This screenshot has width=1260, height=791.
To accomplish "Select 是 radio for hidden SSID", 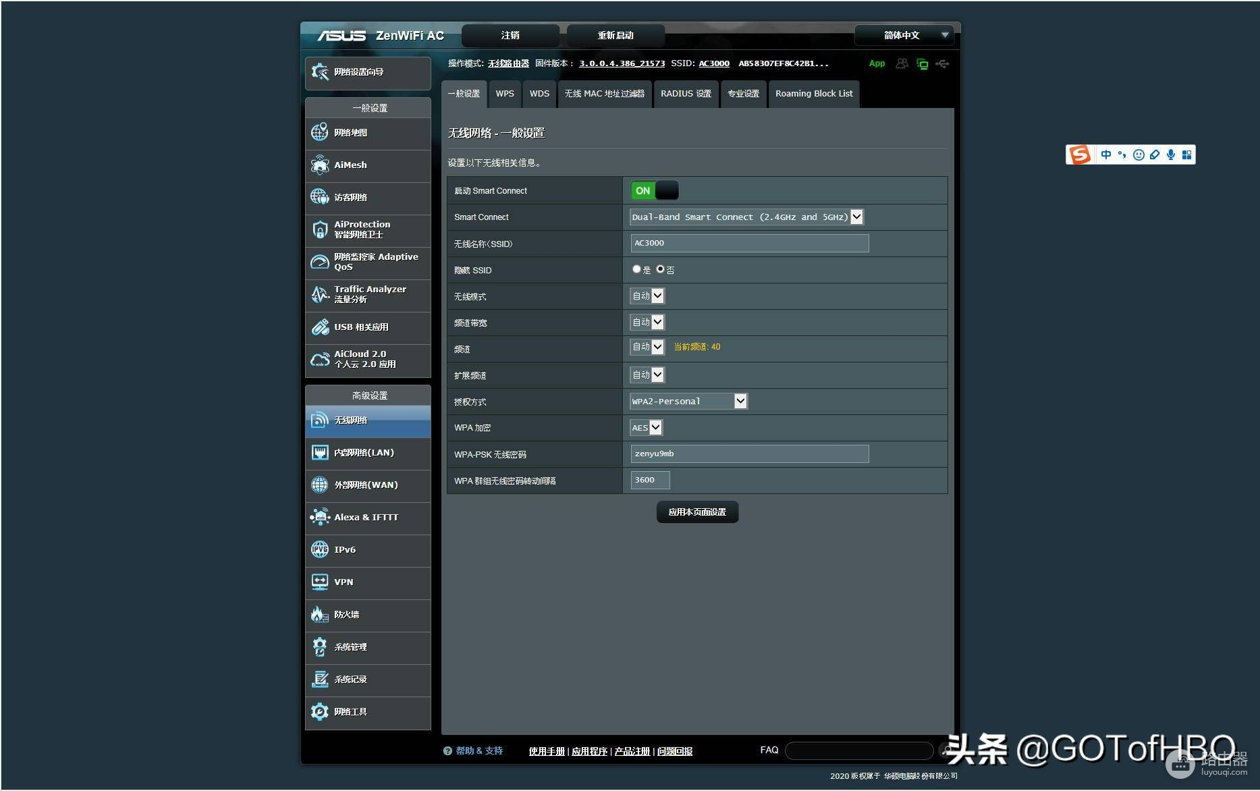I will [x=636, y=269].
